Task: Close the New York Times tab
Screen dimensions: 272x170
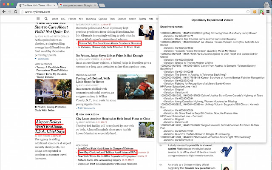Action: [x=54, y=6]
